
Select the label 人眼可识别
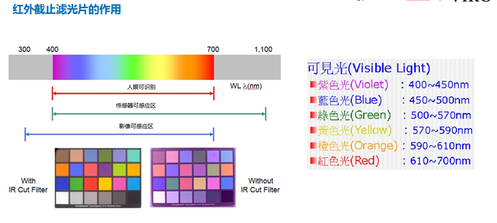(141, 87)
